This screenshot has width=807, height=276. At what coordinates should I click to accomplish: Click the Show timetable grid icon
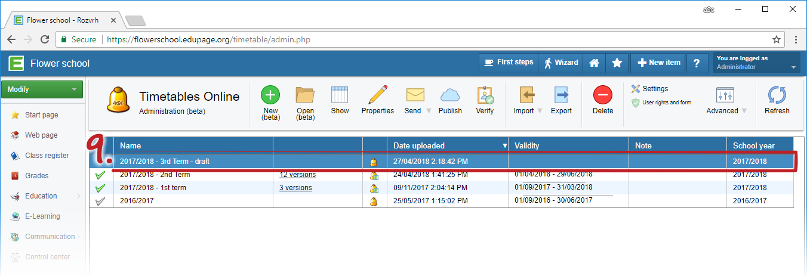pyautogui.click(x=340, y=95)
